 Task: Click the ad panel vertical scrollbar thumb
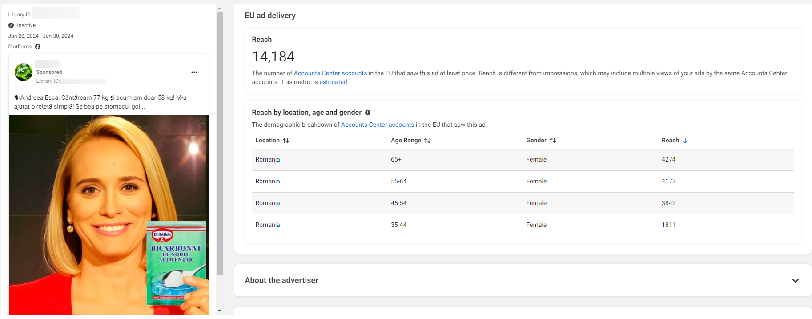click(x=220, y=142)
